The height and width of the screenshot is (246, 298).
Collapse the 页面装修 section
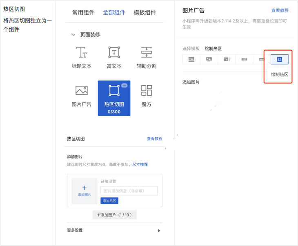[73, 35]
